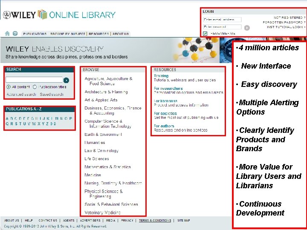Viewport: 307px width, 230px height.
Task: Follow the Not Registered link
Action: (x=290, y=17)
